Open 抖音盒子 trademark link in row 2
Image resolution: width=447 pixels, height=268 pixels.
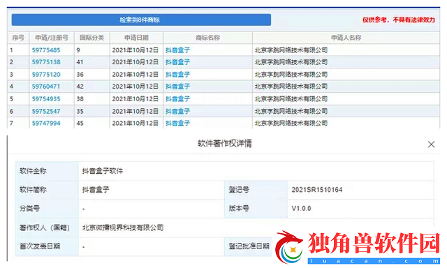pyautogui.click(x=177, y=62)
